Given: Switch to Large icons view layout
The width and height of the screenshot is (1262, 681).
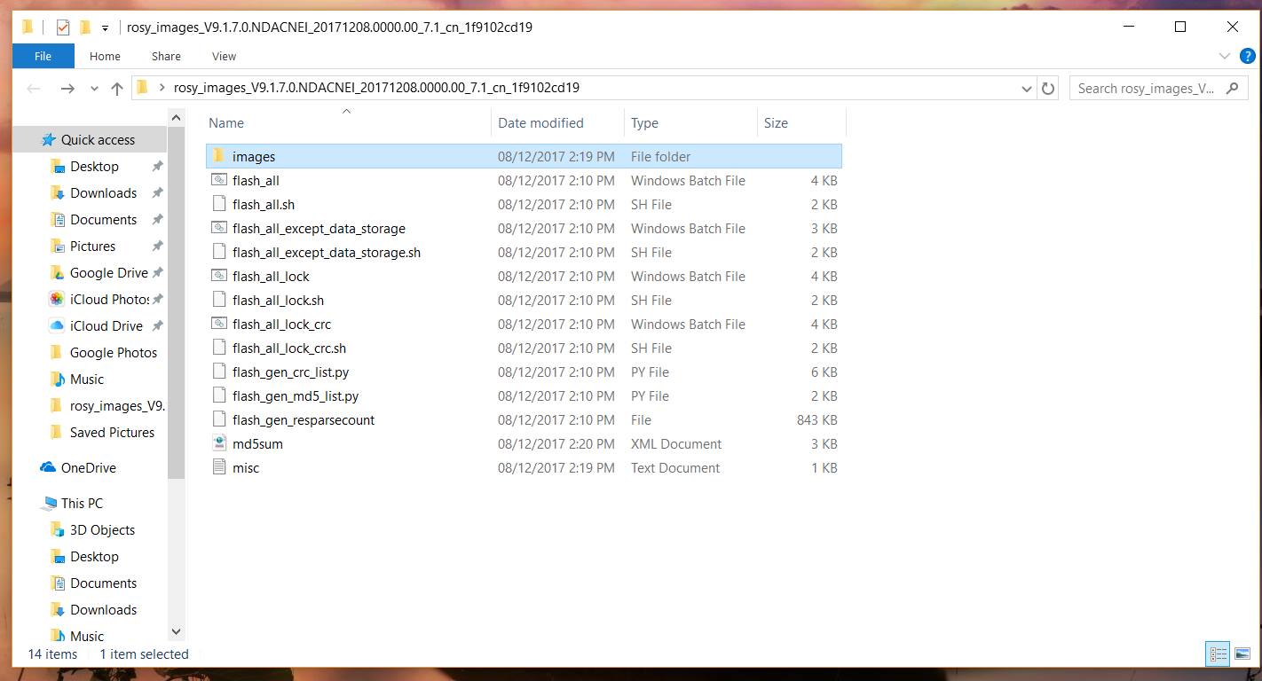Looking at the screenshot, I should coord(1242,654).
